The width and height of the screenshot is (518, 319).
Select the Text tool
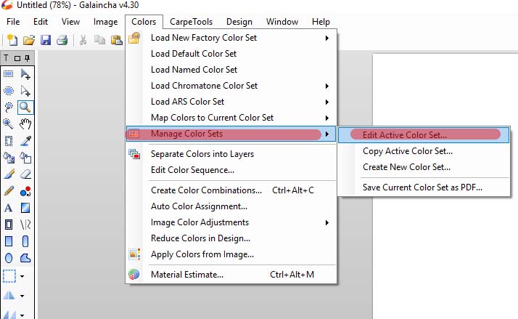9,208
